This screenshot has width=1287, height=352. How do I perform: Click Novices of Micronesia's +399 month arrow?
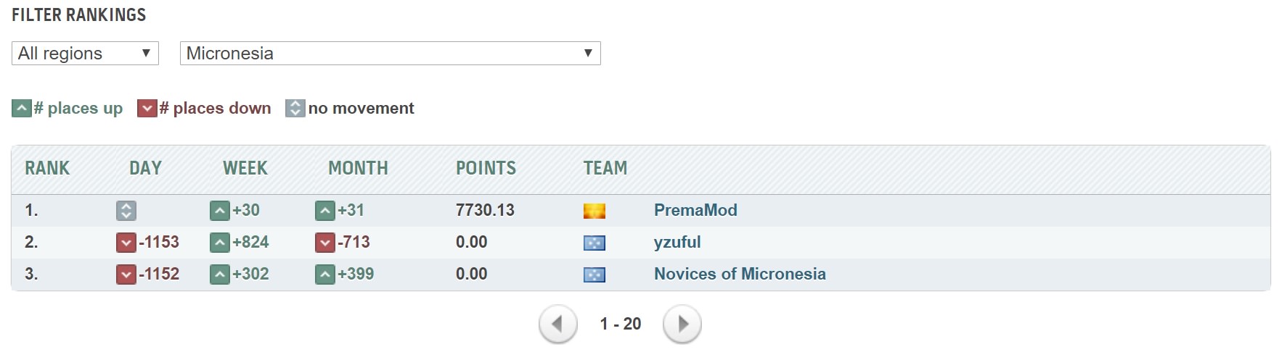pyautogui.click(x=325, y=275)
